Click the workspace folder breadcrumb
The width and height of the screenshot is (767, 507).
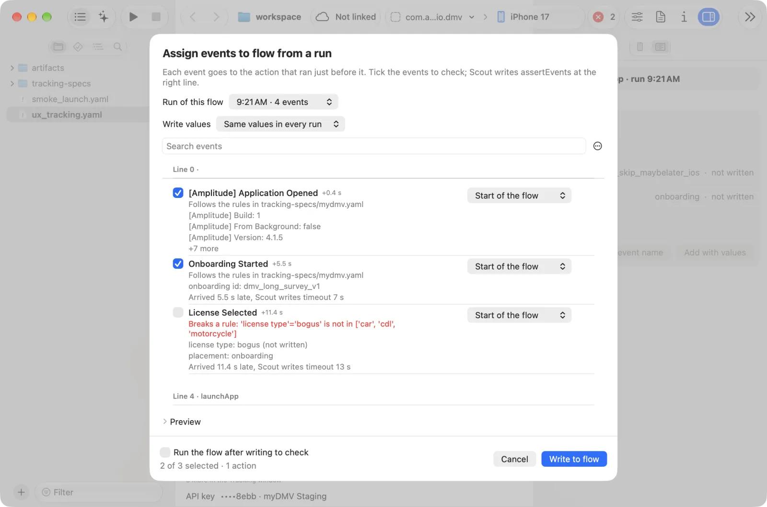tap(270, 17)
